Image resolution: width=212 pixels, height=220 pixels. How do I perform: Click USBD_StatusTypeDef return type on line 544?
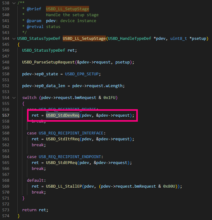[39, 39]
